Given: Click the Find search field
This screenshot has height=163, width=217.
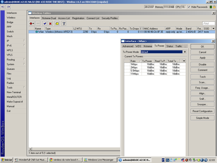Looking at the screenshot, I should coord(209,23).
